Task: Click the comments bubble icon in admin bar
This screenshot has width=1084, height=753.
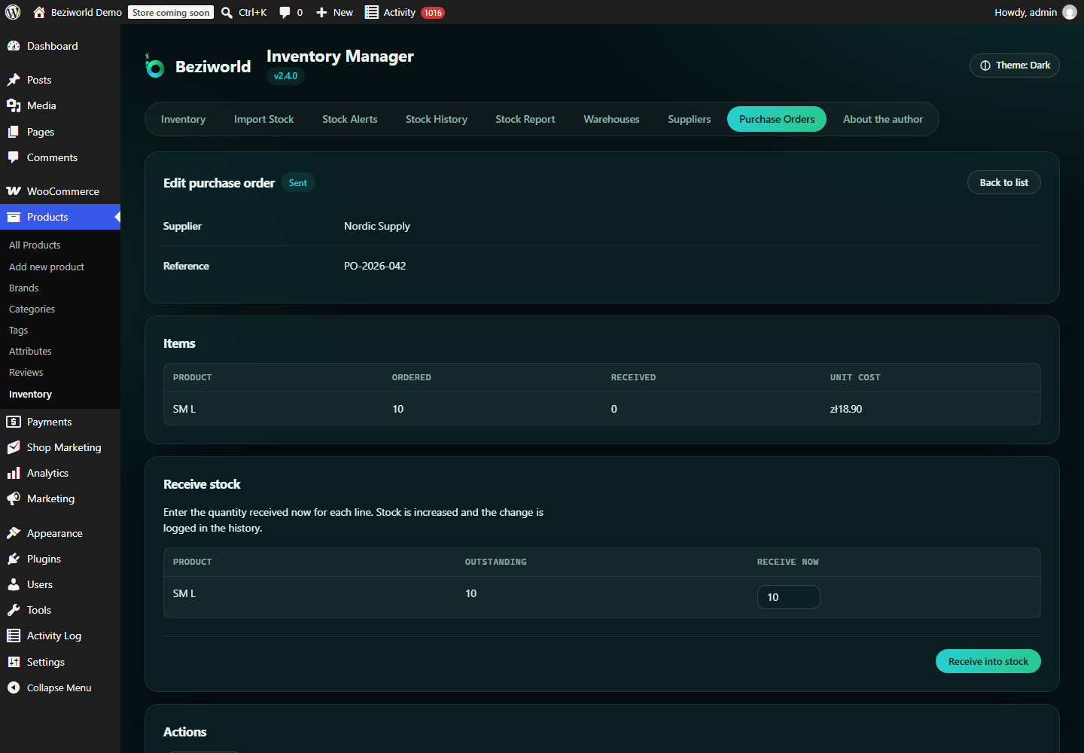Action: [x=285, y=12]
